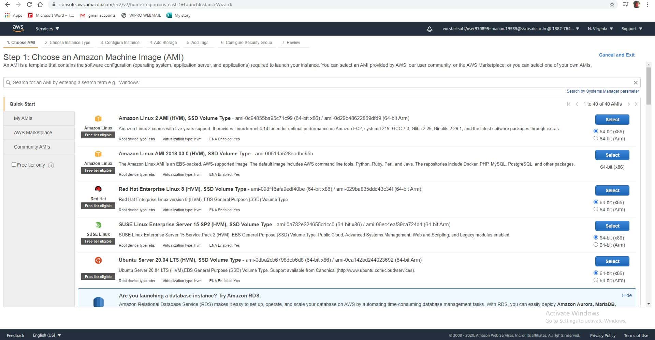Select 64-bit (Arm) for Amazon Linux 2
655x340 pixels.
click(596, 138)
